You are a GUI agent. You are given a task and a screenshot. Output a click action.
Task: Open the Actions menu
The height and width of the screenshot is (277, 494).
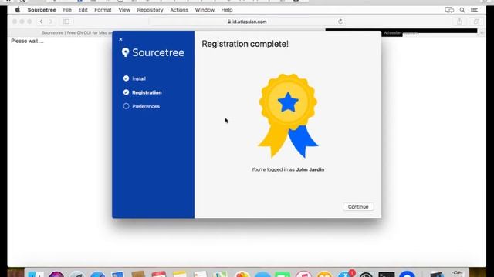tap(179, 10)
